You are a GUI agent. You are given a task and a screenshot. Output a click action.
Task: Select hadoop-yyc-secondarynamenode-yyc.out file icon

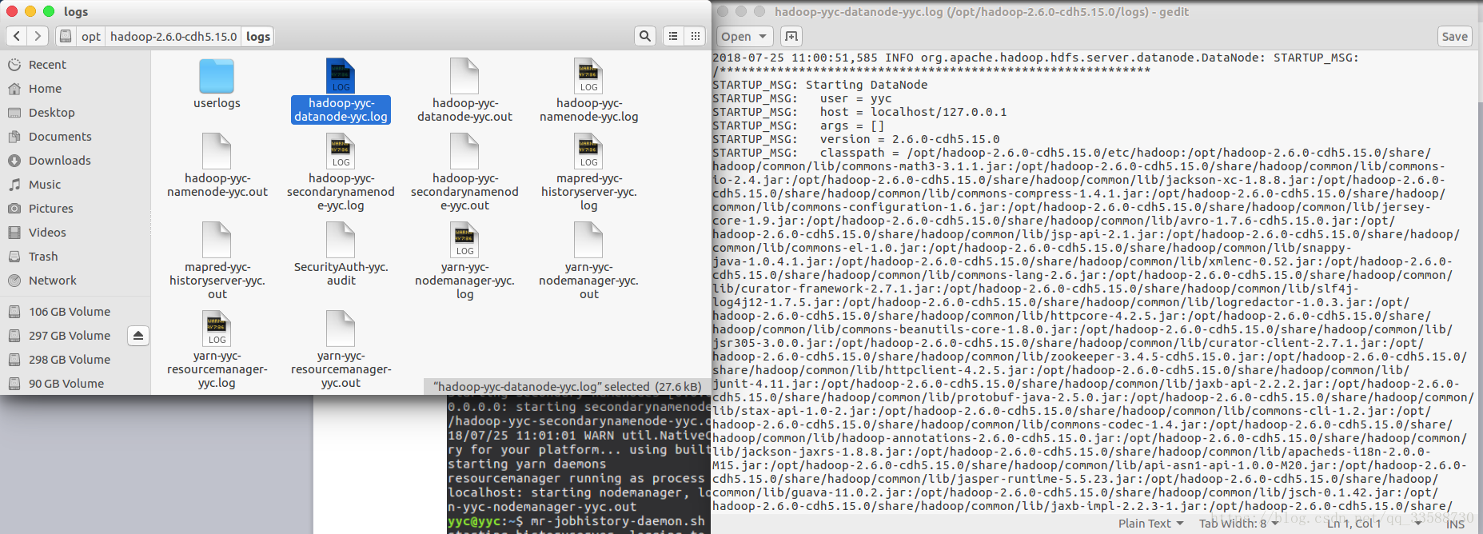point(464,151)
